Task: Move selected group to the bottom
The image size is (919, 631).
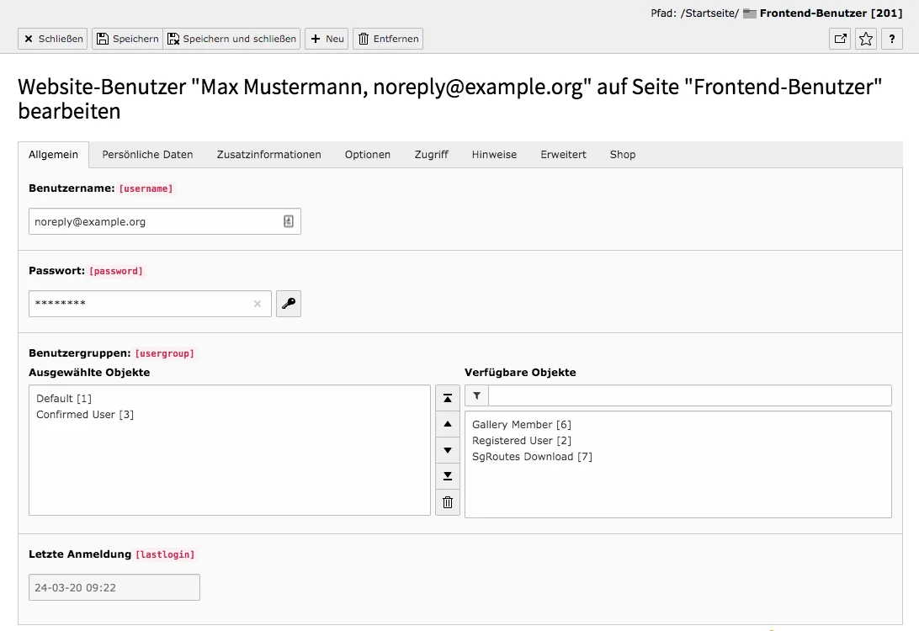Action: point(447,476)
